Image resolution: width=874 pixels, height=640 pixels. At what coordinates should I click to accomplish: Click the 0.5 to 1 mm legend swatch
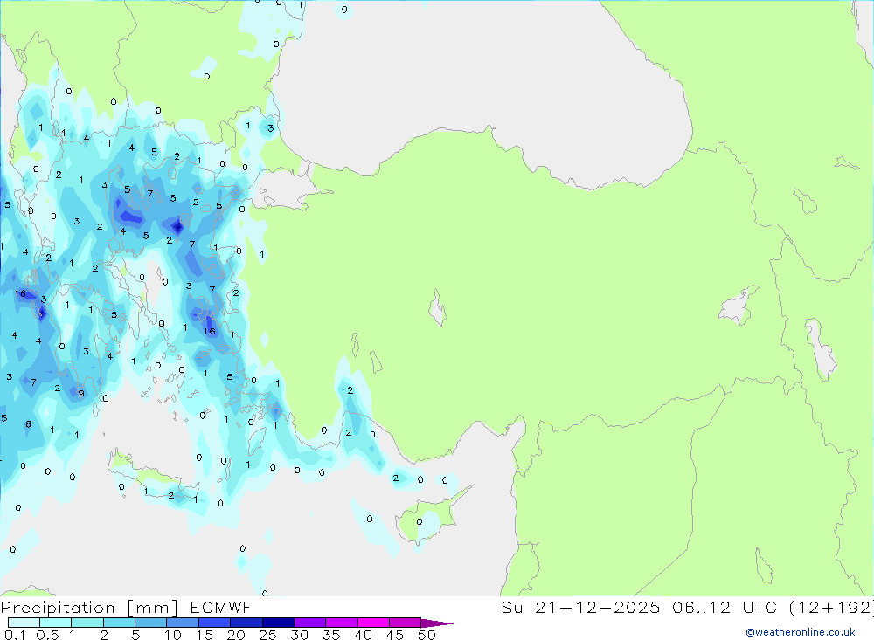(56, 623)
